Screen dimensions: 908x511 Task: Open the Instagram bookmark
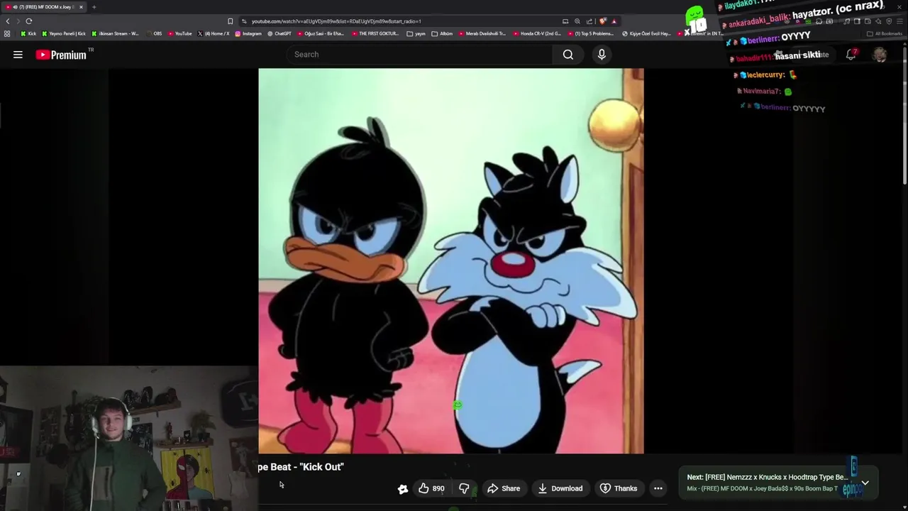(x=248, y=33)
